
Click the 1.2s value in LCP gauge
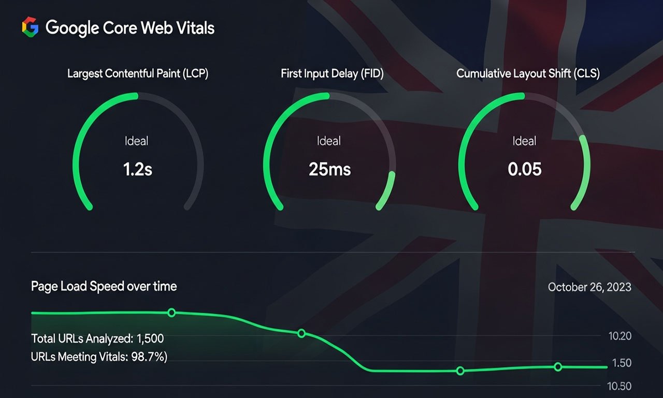pos(138,169)
